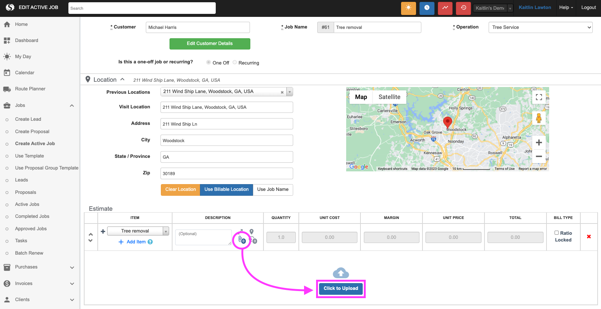
Task: Open the blue clock timer button
Action: (x=427, y=8)
